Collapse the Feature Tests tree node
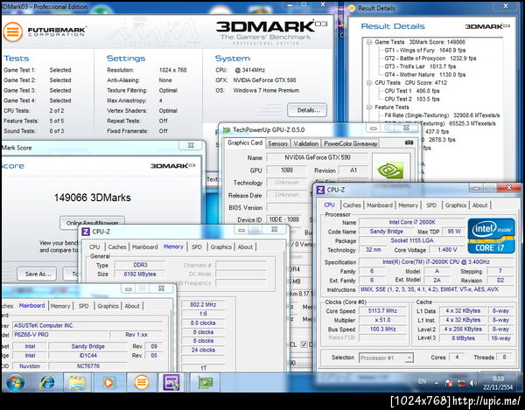 (369, 107)
